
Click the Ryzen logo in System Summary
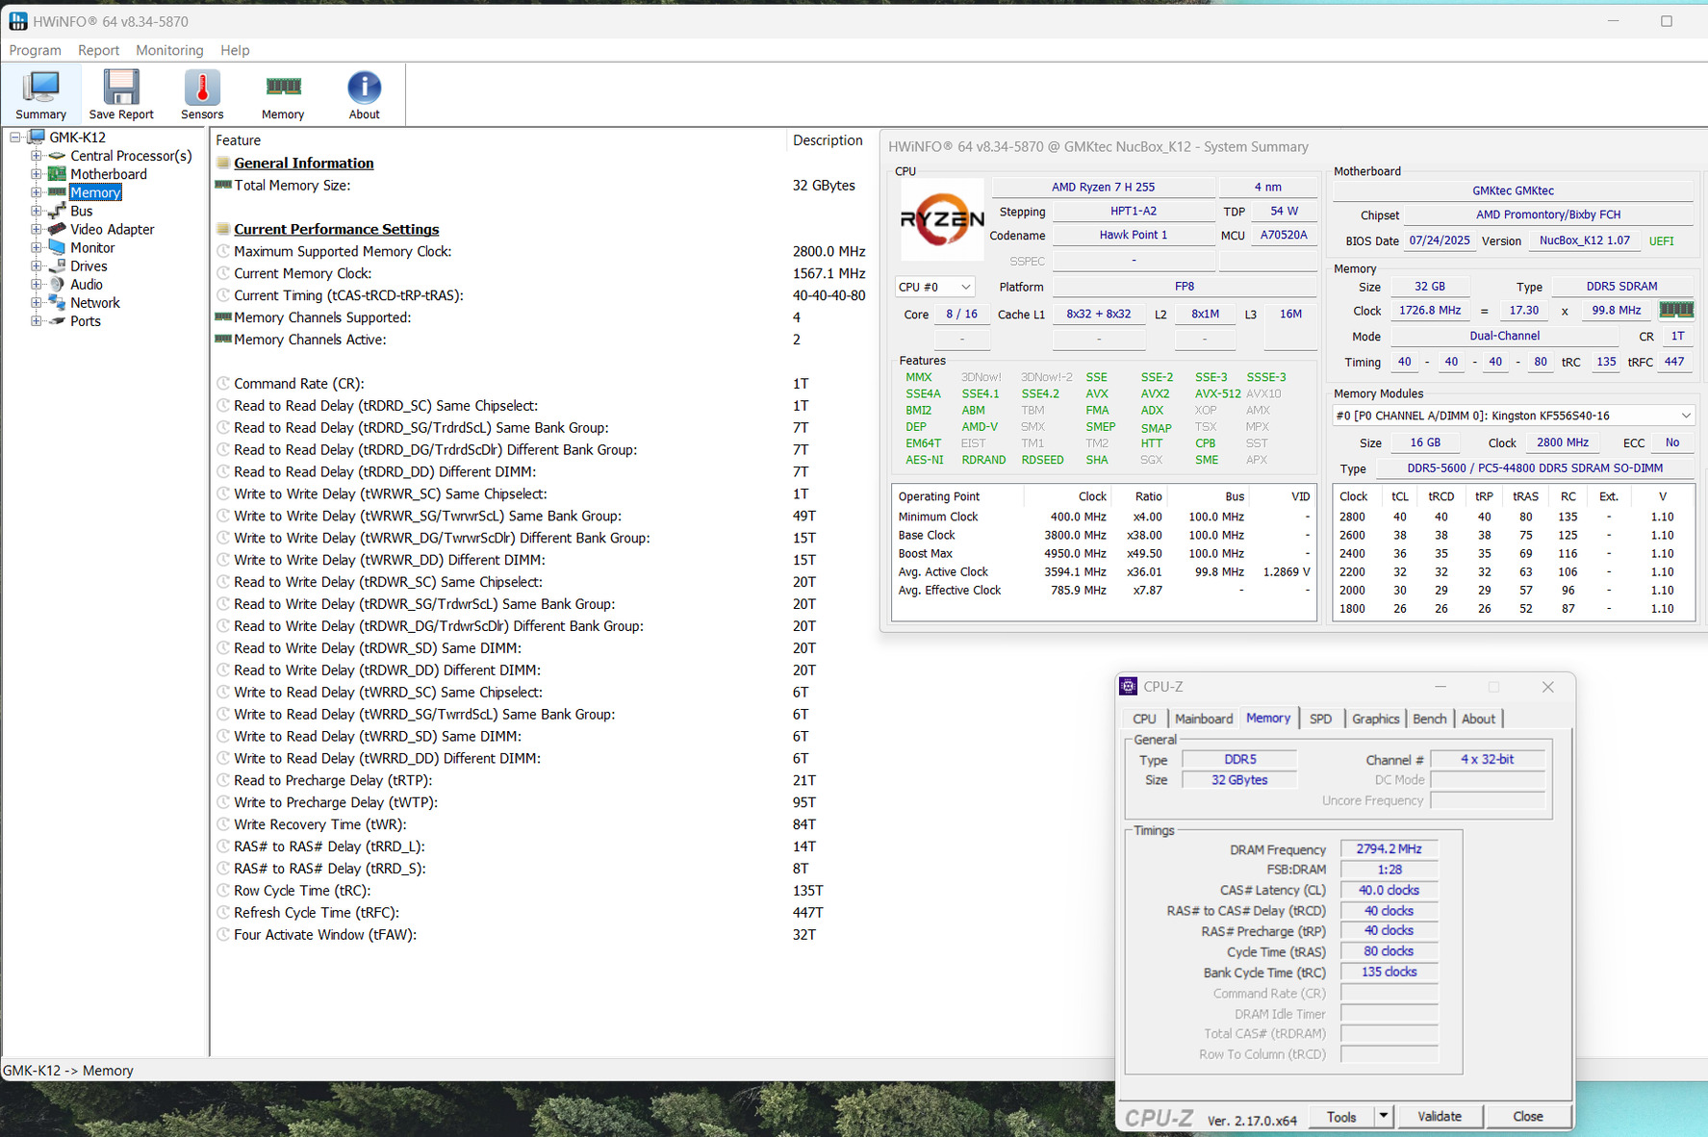tap(942, 219)
